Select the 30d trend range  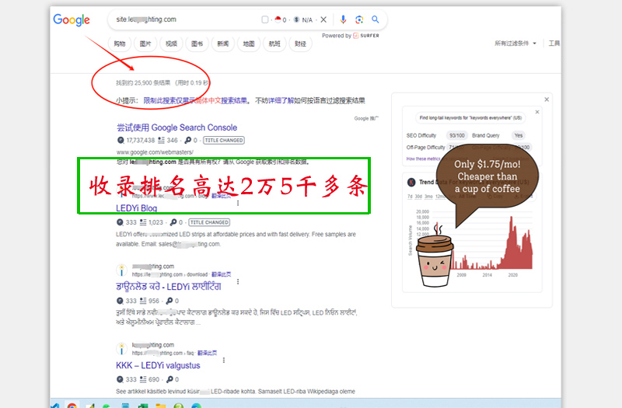pos(418,197)
